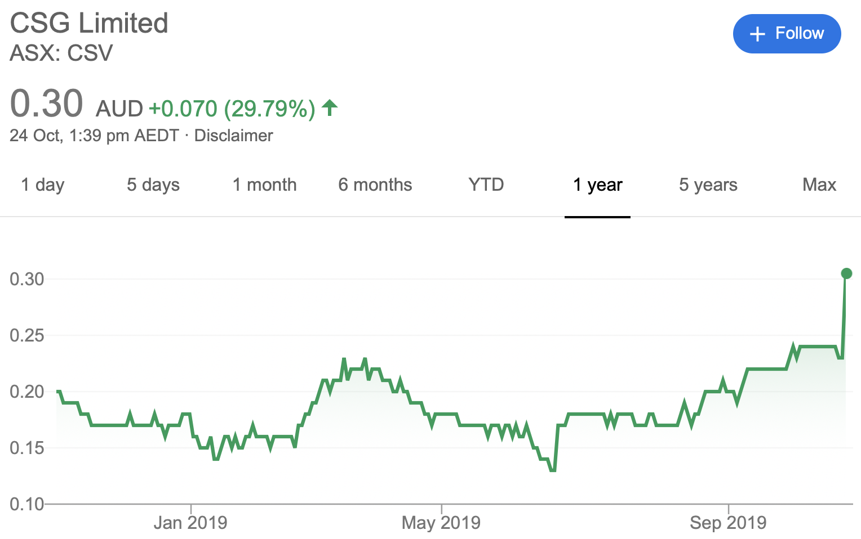
Task: Switch to the 1 day range tab
Action: [x=43, y=185]
